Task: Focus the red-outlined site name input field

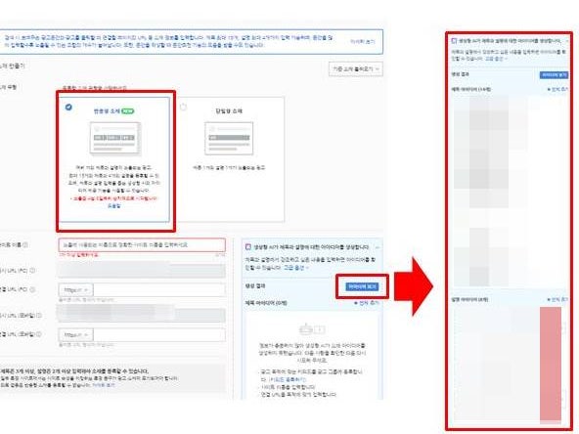Action: tap(142, 245)
